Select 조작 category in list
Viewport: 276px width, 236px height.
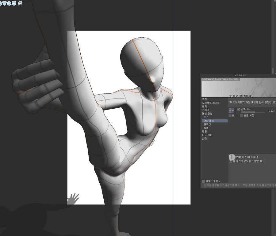click(204, 99)
